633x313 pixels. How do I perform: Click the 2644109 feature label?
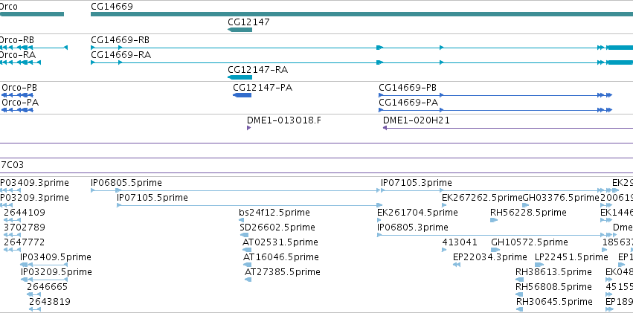tap(25, 213)
